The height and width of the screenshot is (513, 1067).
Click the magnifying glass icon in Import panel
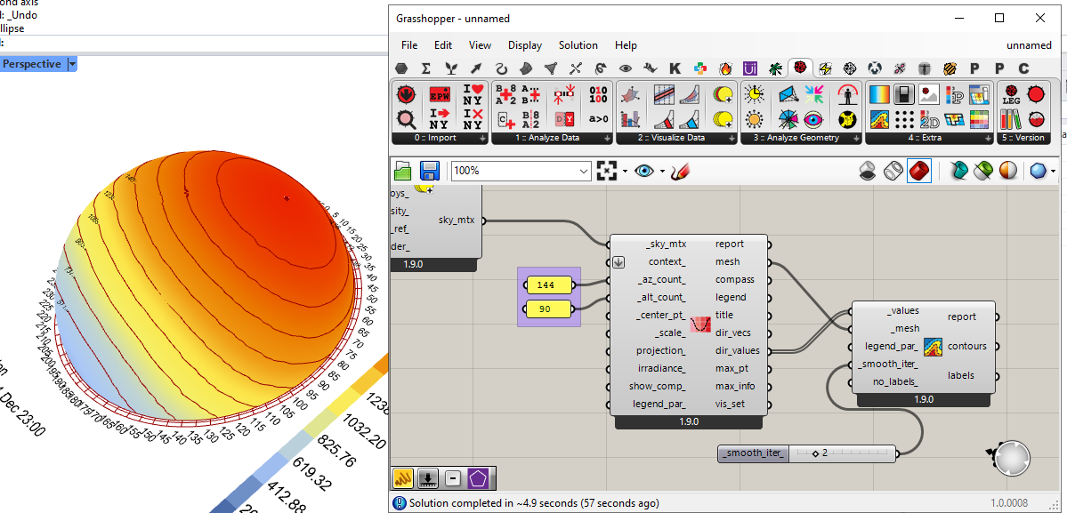click(407, 117)
